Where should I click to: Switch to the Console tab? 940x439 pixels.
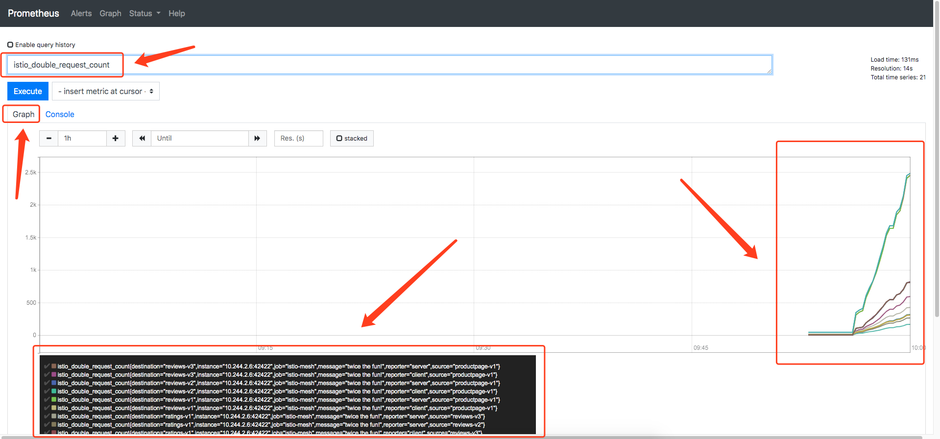coord(60,114)
